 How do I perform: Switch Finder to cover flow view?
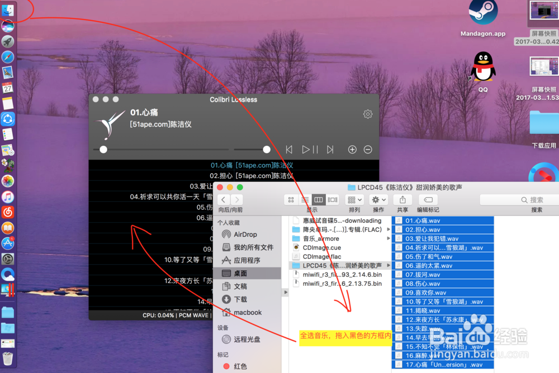click(x=332, y=199)
